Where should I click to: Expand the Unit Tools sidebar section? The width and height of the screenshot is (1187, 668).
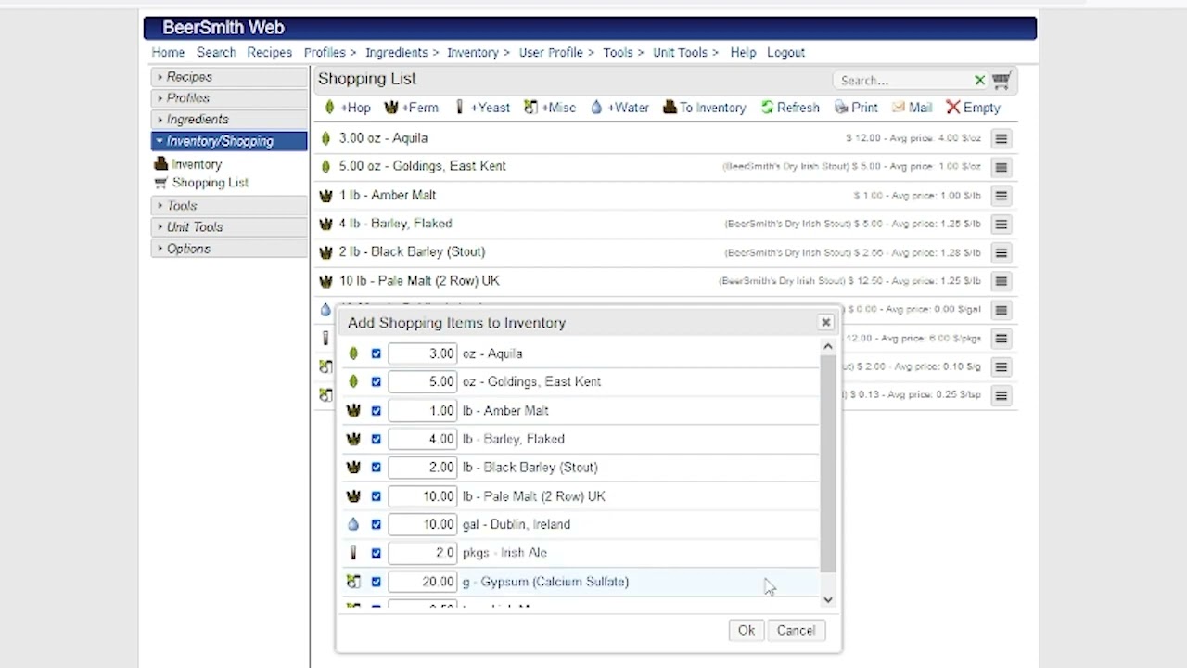click(x=228, y=227)
